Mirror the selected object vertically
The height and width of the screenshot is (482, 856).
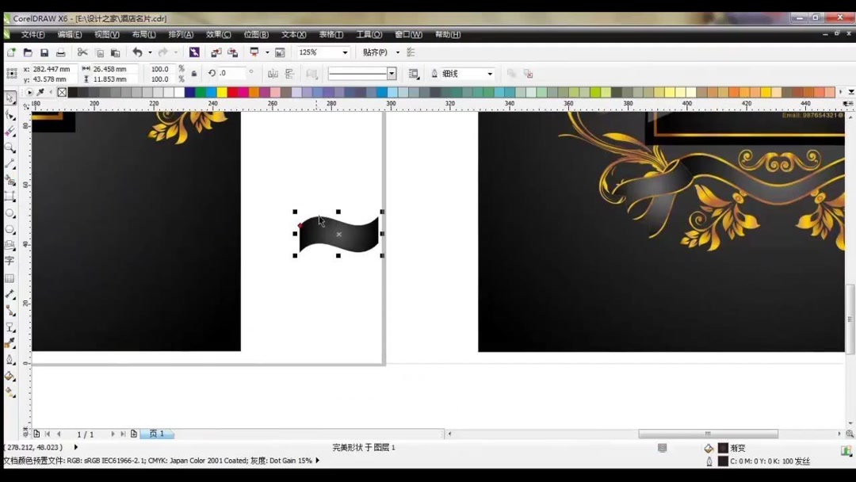point(289,72)
